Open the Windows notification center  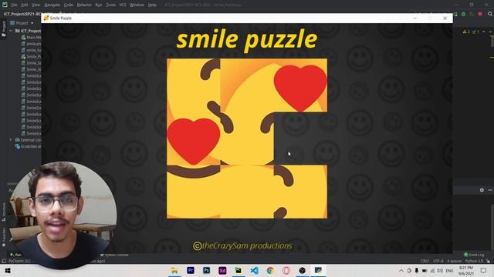pyautogui.click(x=484, y=270)
